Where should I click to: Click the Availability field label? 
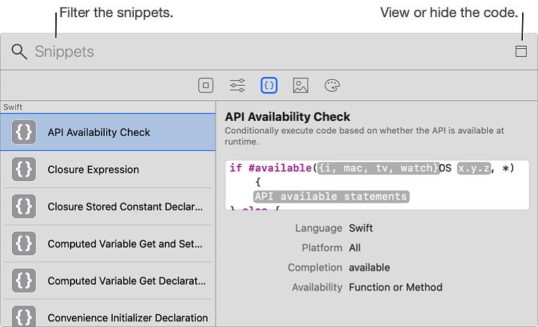pos(317,287)
